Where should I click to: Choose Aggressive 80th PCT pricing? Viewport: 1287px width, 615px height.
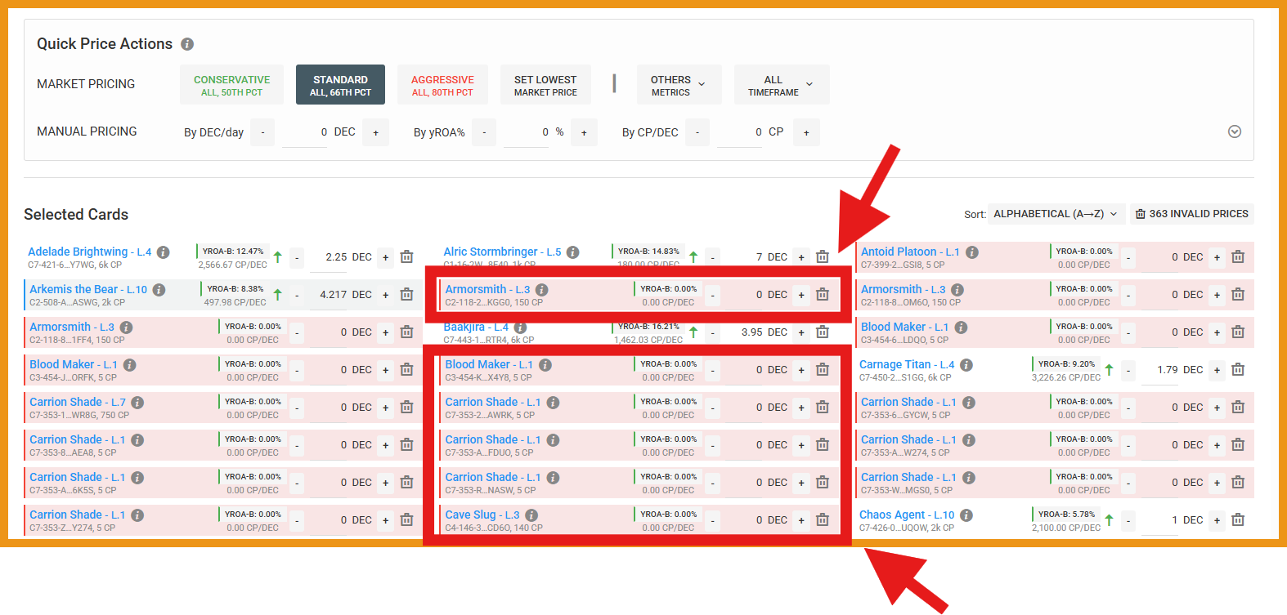click(x=442, y=85)
